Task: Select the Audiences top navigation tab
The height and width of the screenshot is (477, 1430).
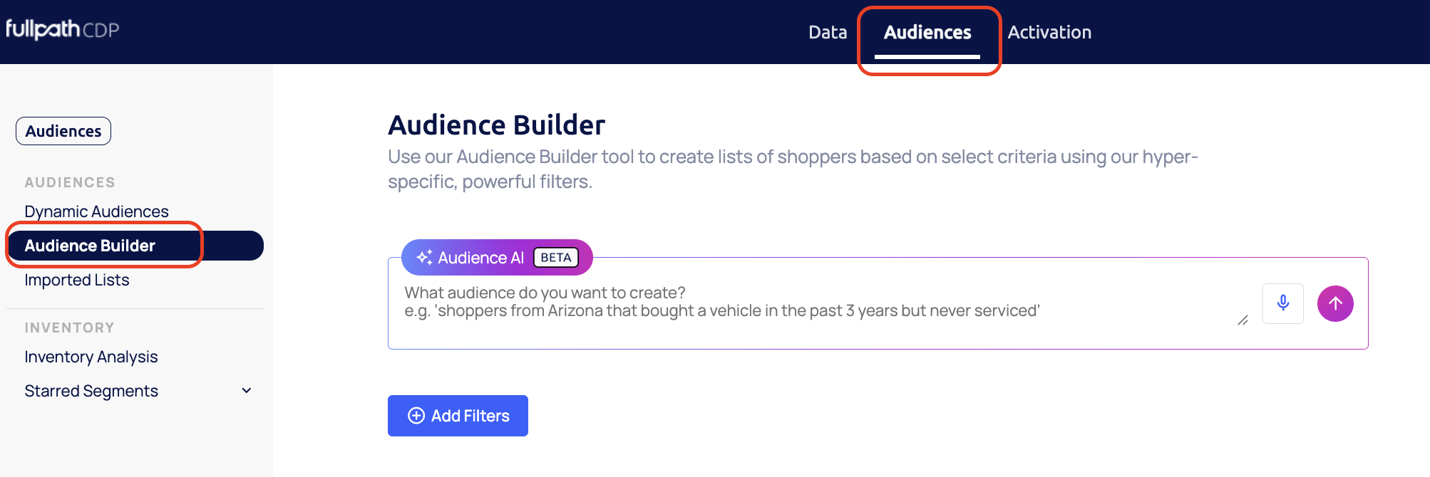Action: [x=927, y=32]
